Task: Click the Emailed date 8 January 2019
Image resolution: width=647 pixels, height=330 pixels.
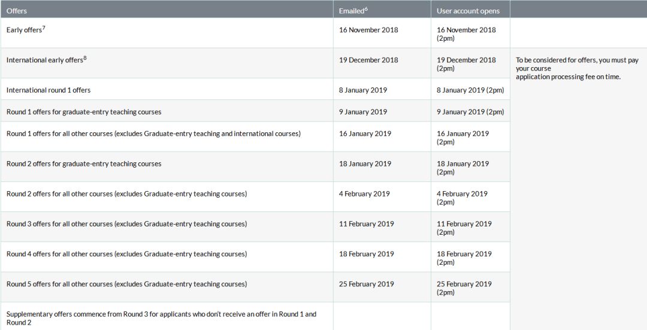Action: (363, 90)
